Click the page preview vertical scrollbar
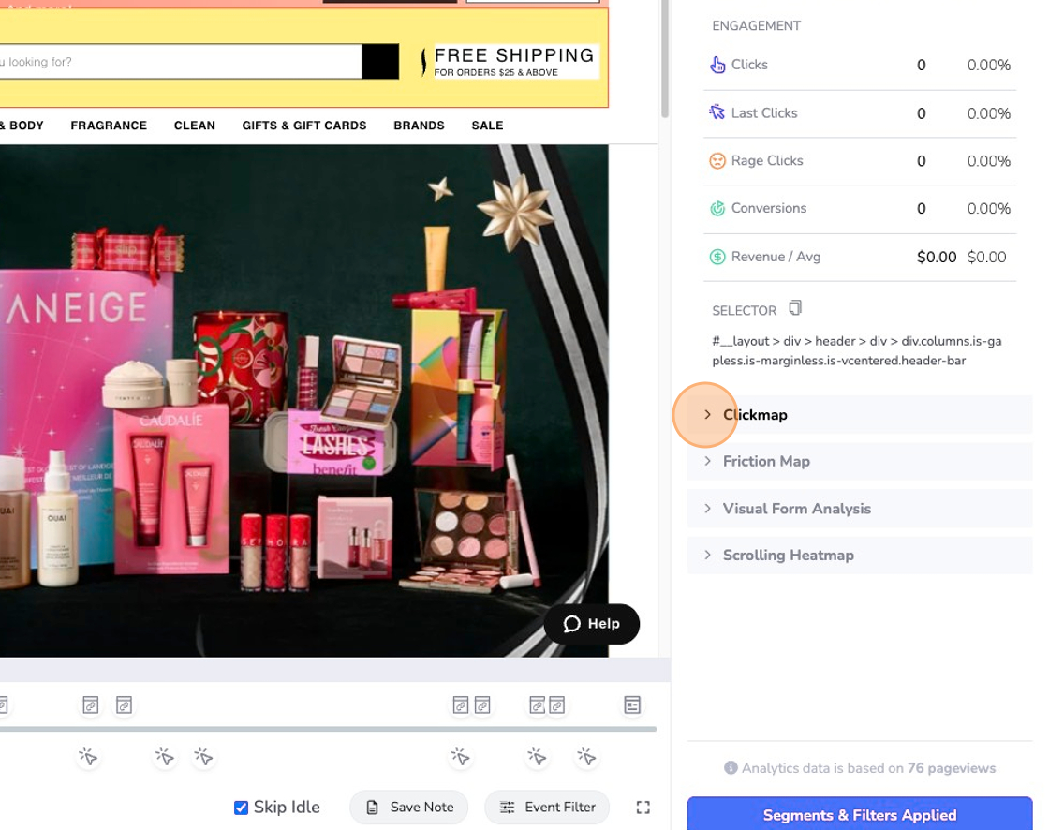Viewport: 1049px width, 830px height. tap(664, 59)
